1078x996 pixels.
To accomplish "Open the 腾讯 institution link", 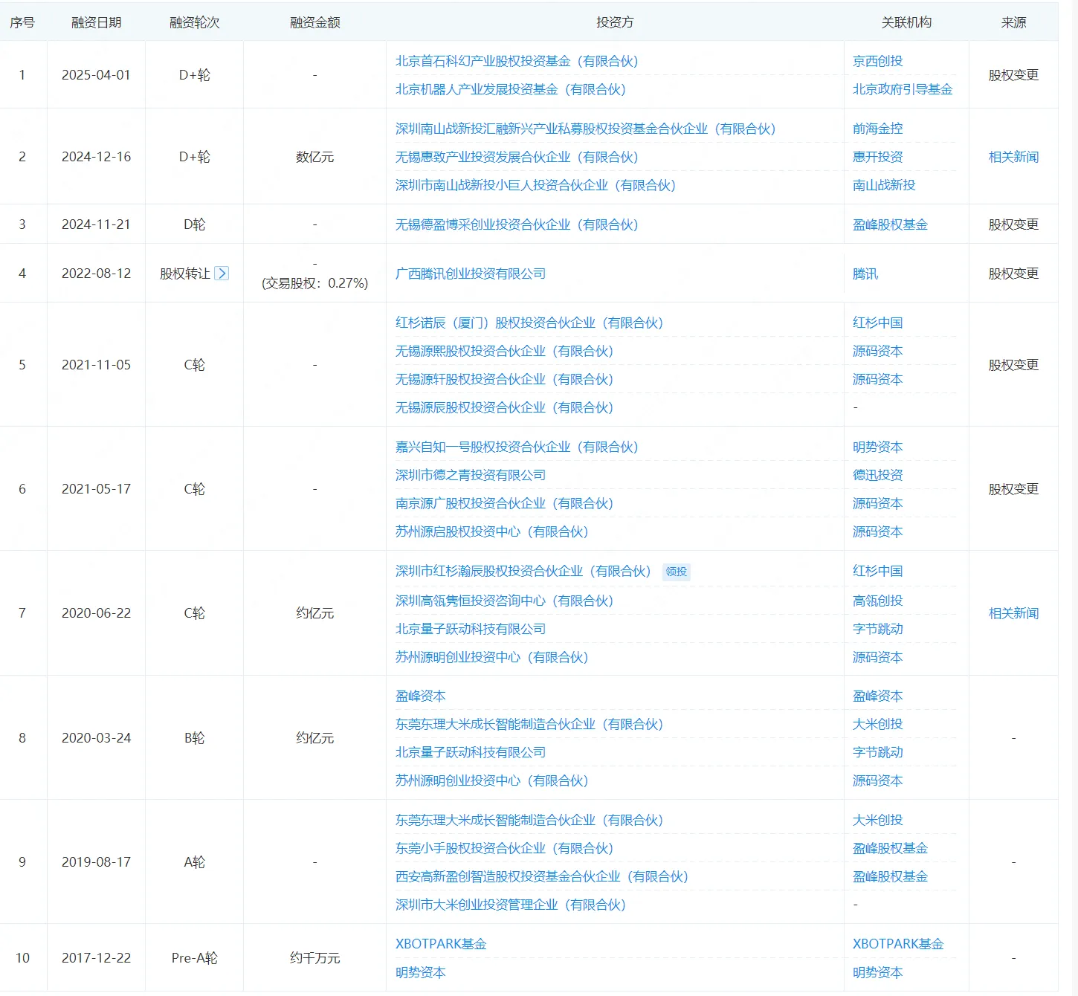I will [865, 274].
